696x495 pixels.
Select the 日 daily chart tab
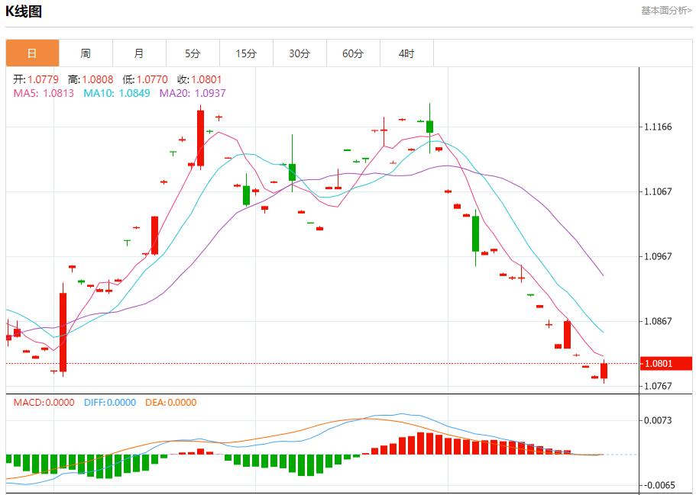pos(32,53)
